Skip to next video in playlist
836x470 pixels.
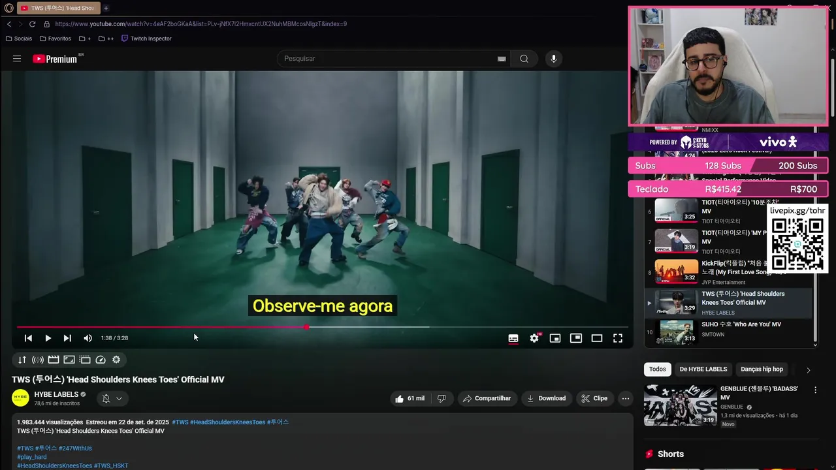tap(67, 338)
